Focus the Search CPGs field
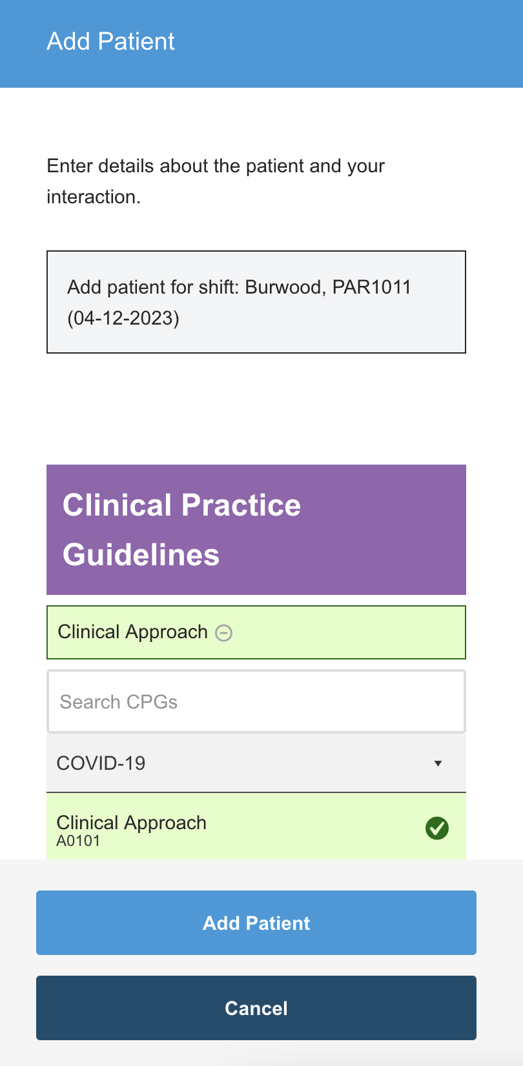The width and height of the screenshot is (523, 1066). (x=256, y=701)
